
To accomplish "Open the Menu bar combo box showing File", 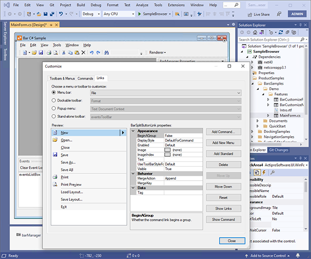I will [x=166, y=93].
